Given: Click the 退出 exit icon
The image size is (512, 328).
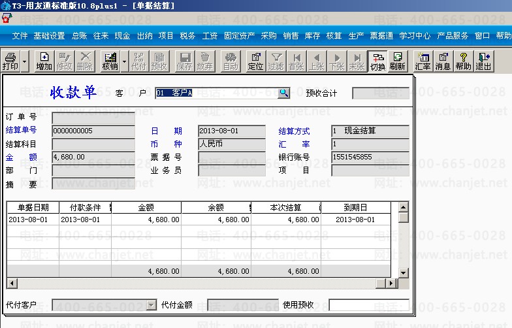Looking at the screenshot, I should (x=483, y=61).
